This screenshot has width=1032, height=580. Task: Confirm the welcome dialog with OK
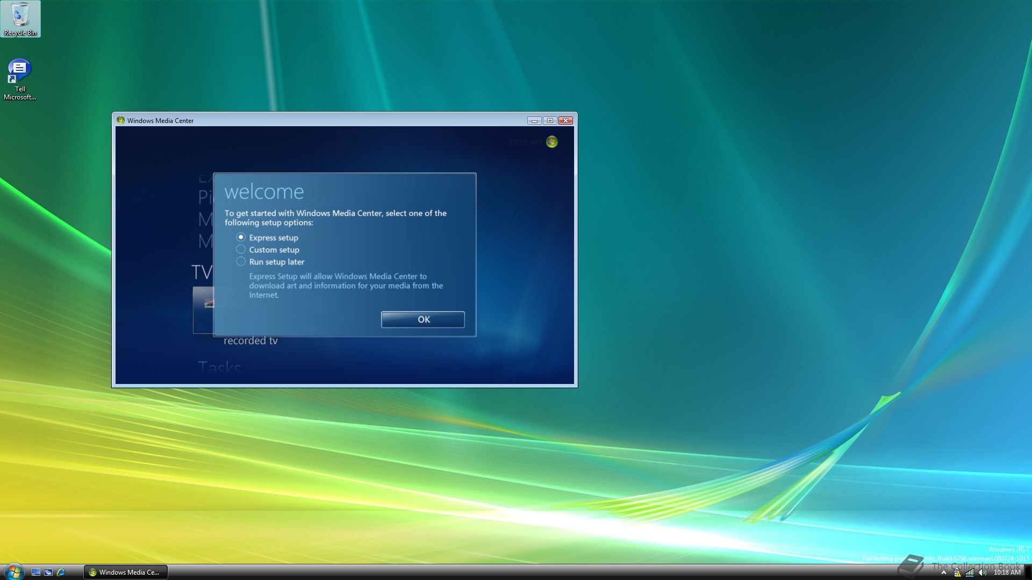click(423, 320)
